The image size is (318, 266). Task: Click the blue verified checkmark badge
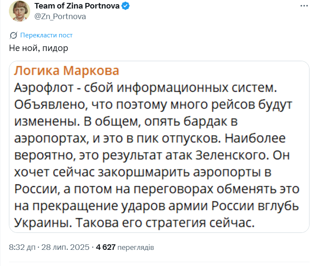point(126,6)
